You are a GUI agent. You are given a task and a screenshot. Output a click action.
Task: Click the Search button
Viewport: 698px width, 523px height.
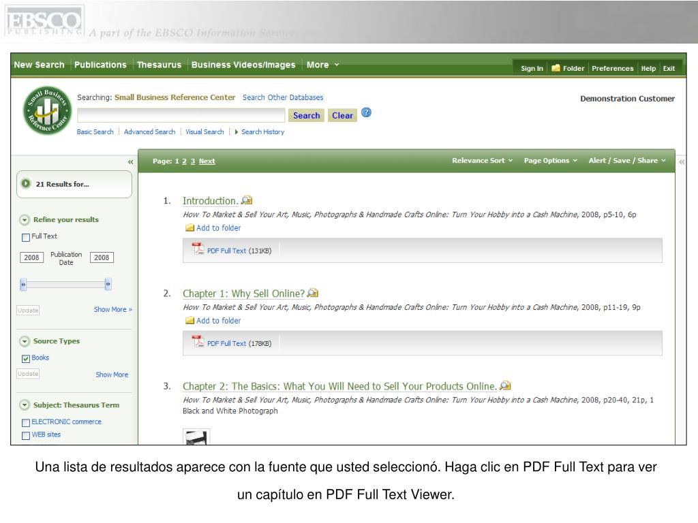click(x=306, y=115)
